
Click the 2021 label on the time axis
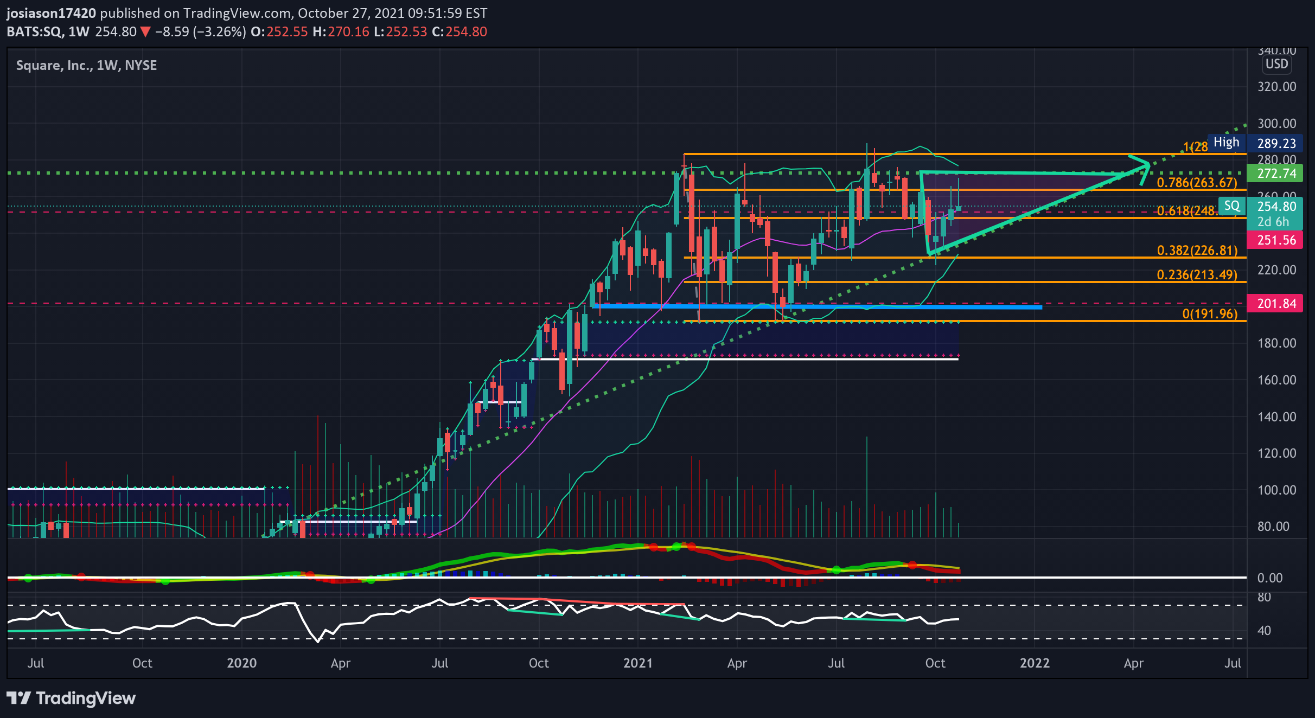638,663
